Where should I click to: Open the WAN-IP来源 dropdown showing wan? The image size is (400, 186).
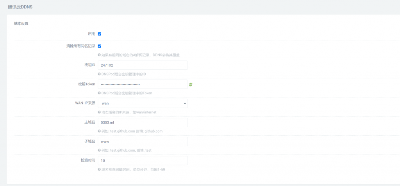click(143, 103)
